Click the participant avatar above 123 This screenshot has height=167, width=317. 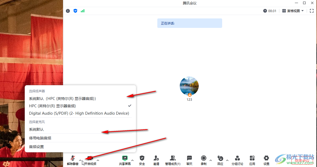point(189,86)
